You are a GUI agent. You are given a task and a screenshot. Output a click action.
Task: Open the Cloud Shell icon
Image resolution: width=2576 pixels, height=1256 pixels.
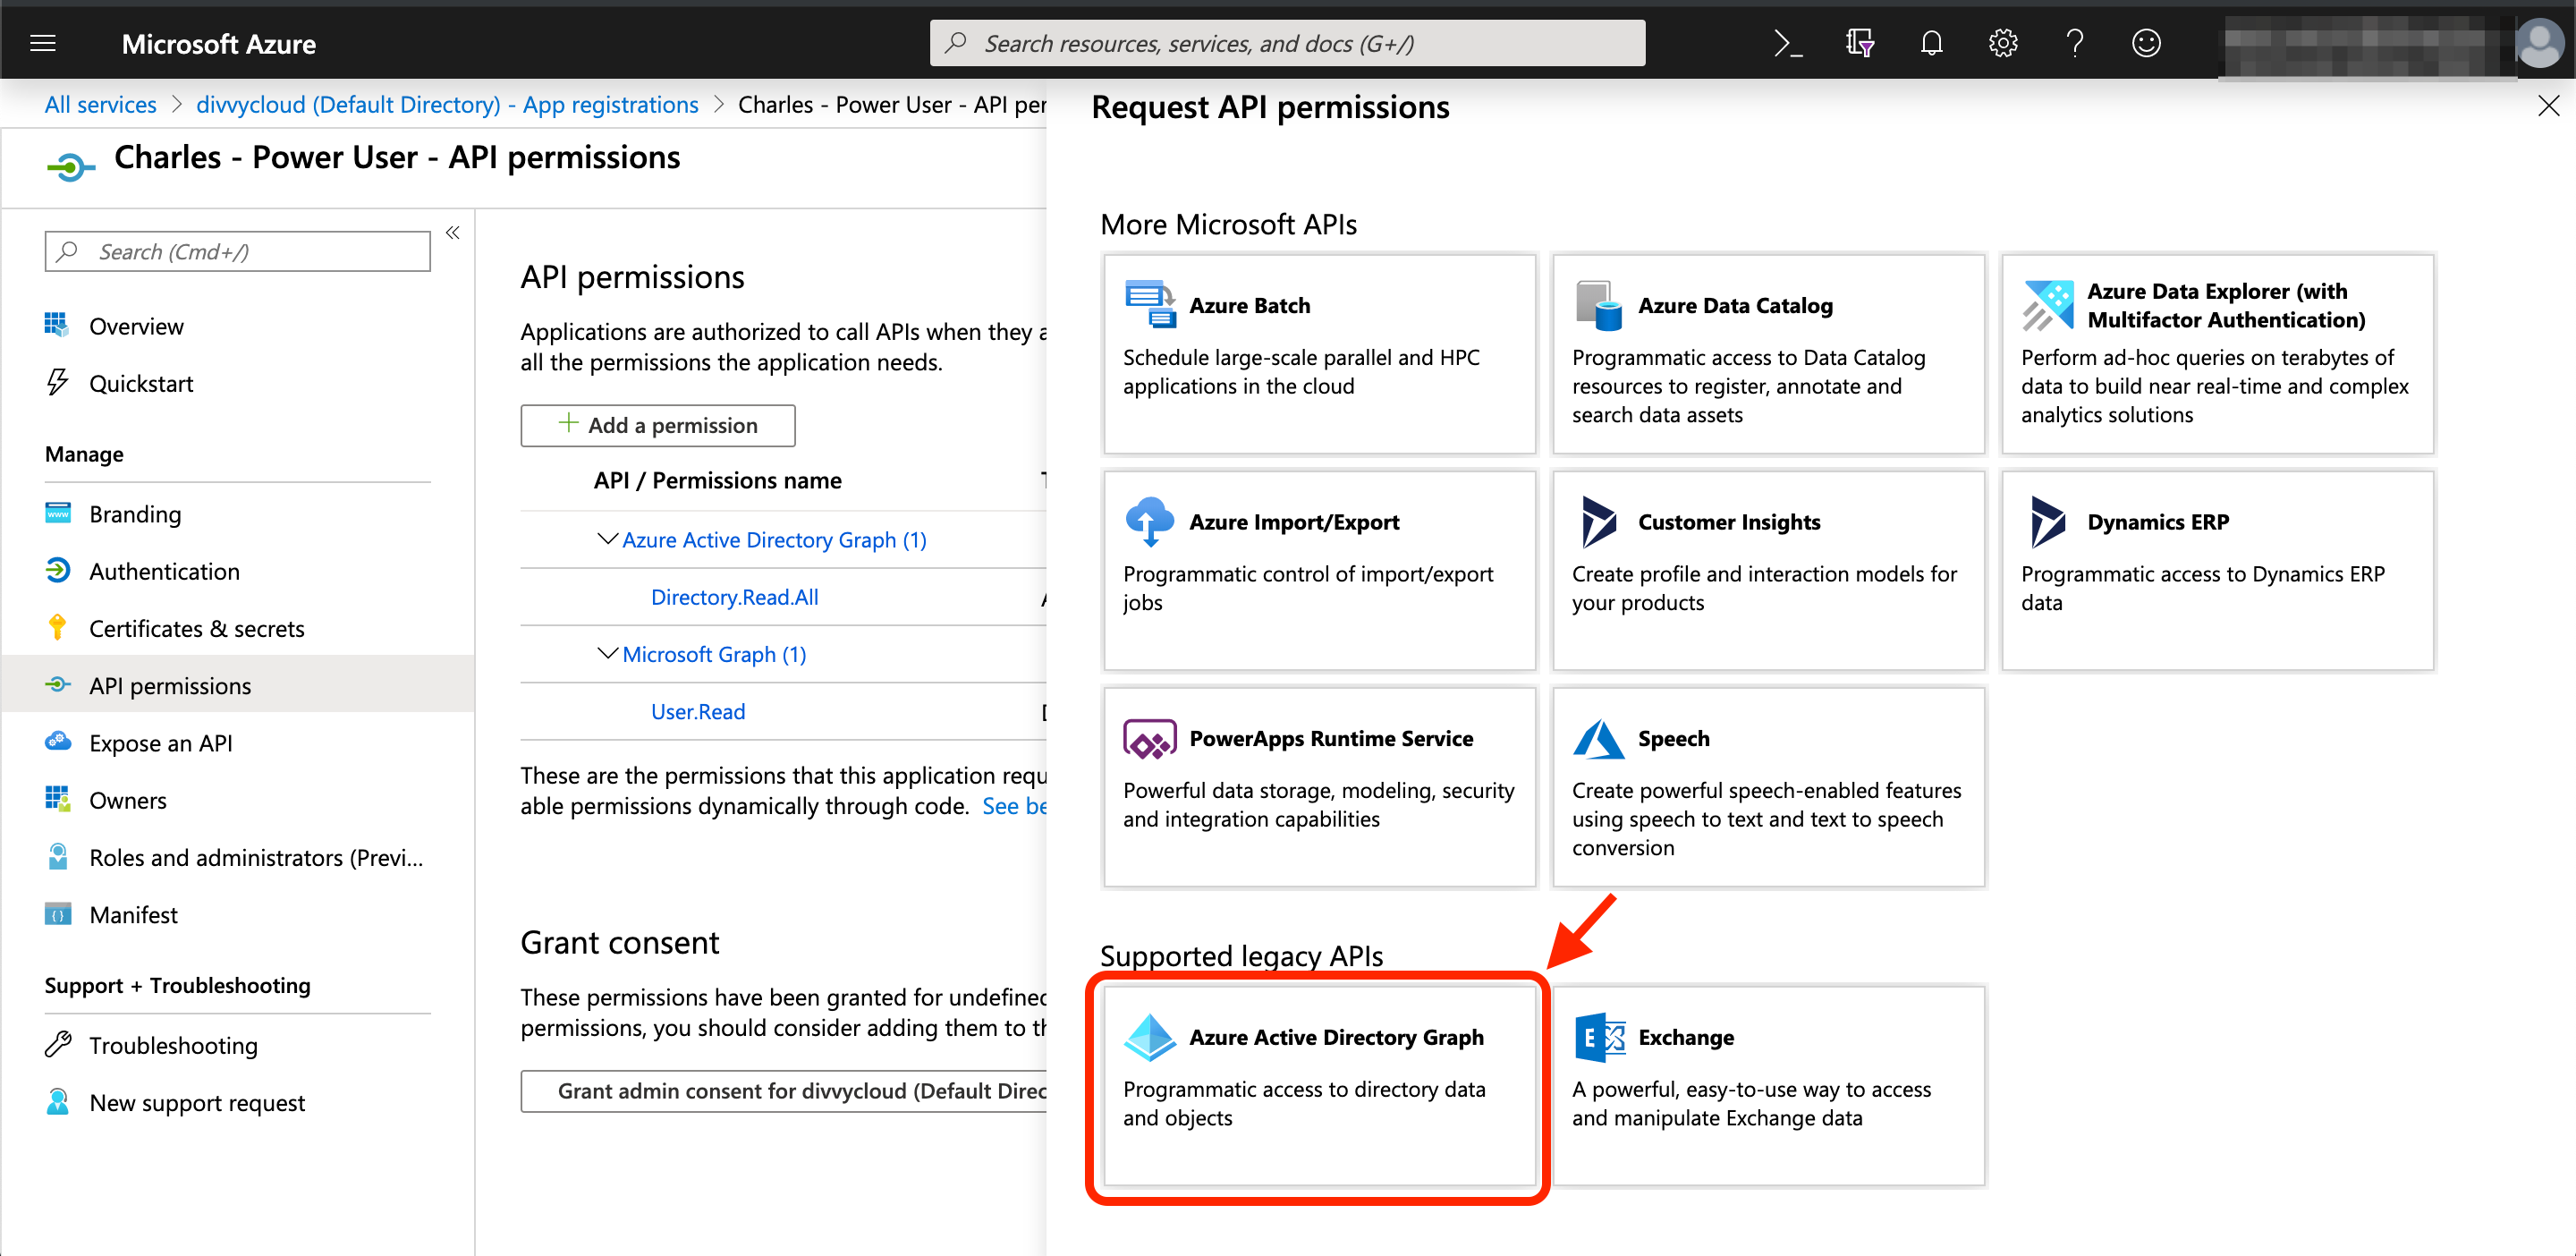pos(1787,43)
